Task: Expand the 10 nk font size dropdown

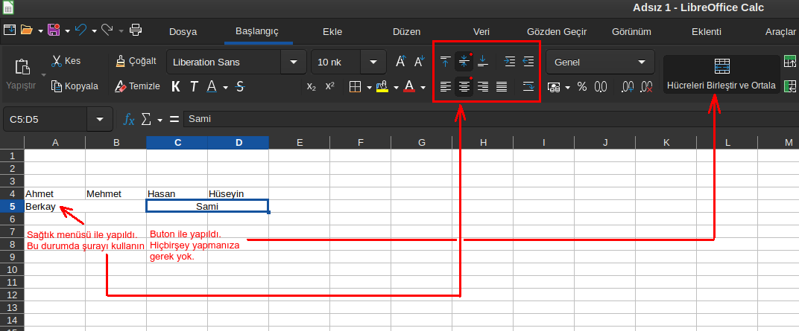Action: coord(372,62)
